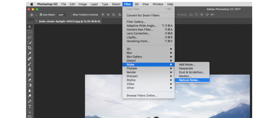Click the 3D Pan mode icon
This screenshot has width=263, height=118.
tap(202, 15)
